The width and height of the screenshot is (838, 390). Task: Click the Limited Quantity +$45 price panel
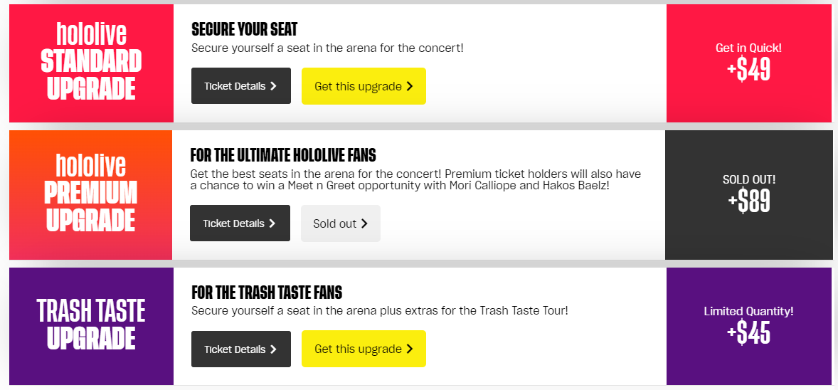click(748, 325)
